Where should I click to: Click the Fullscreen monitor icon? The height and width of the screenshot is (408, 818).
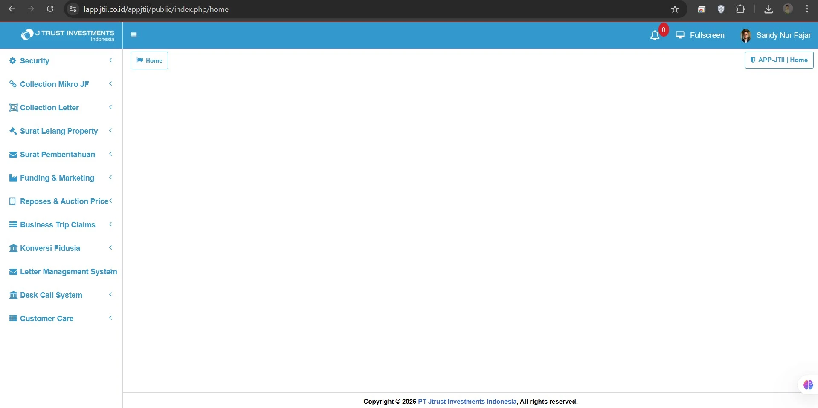pos(680,35)
